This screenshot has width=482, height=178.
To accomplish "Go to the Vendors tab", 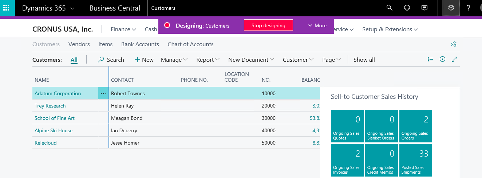I will [x=79, y=44].
